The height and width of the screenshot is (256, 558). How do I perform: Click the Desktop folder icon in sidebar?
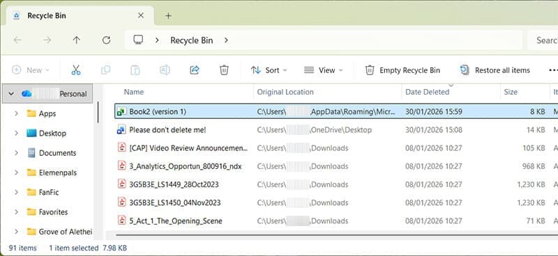(x=31, y=133)
